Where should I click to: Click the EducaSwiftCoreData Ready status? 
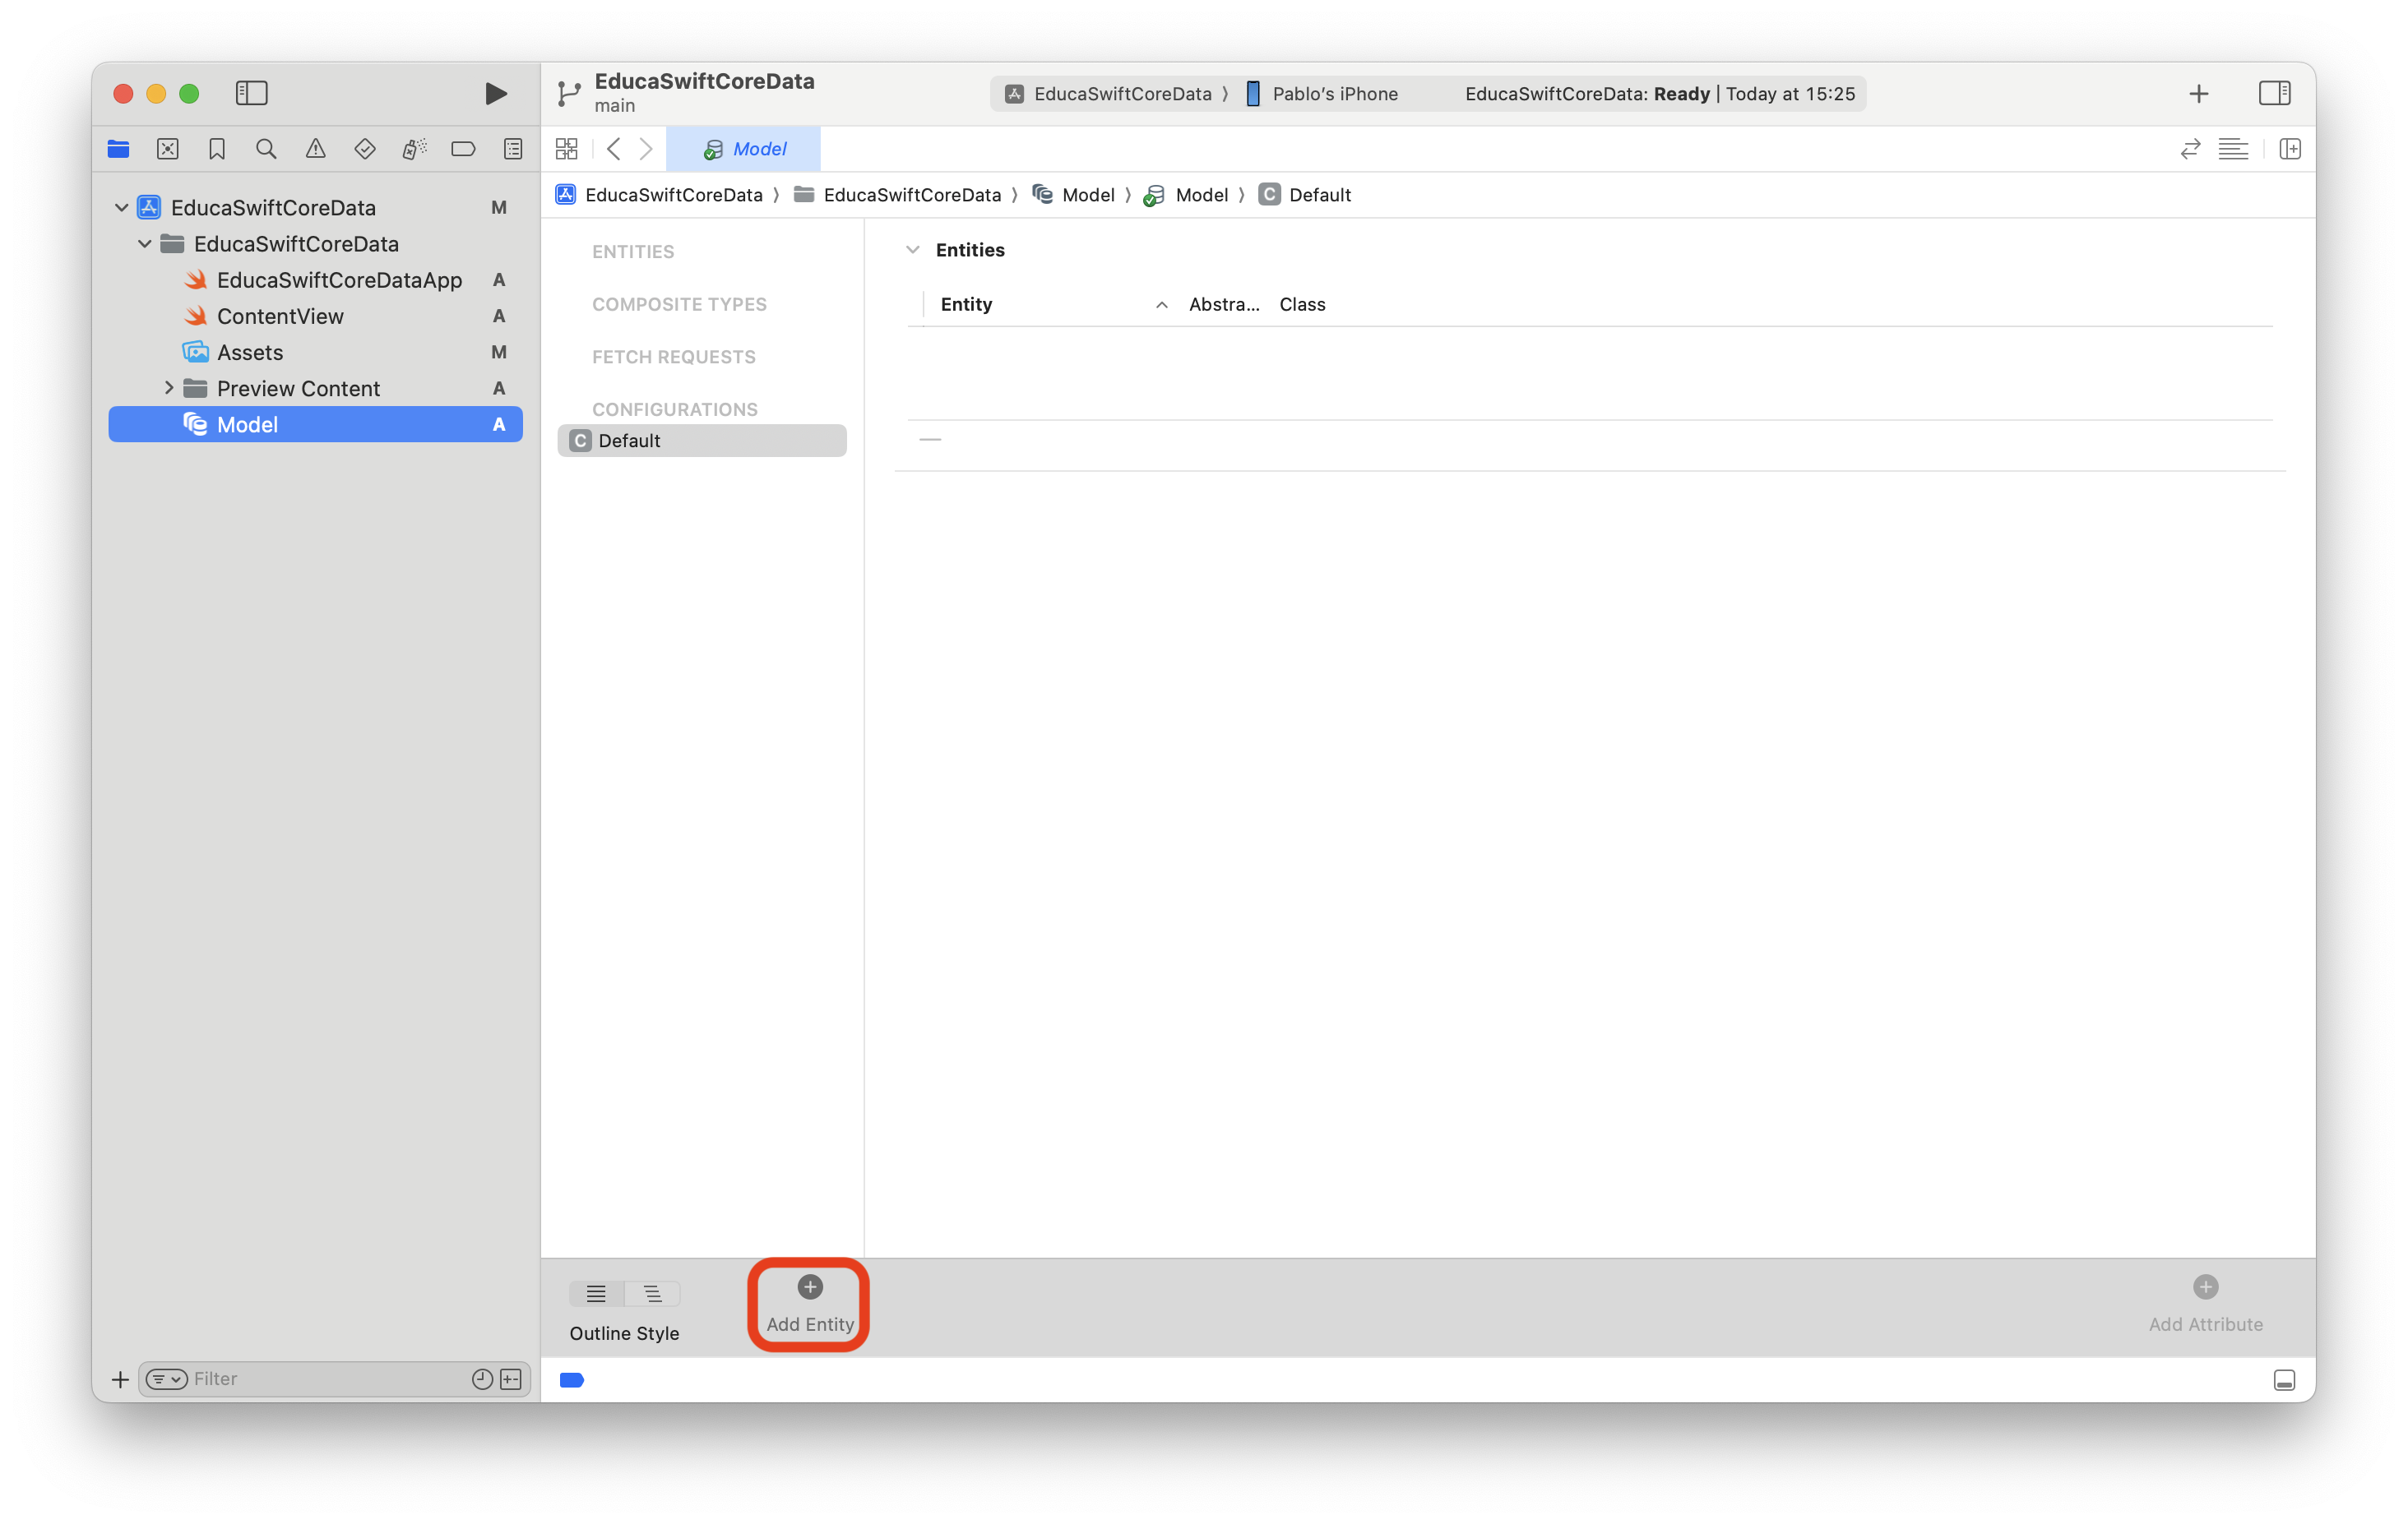tap(1659, 94)
